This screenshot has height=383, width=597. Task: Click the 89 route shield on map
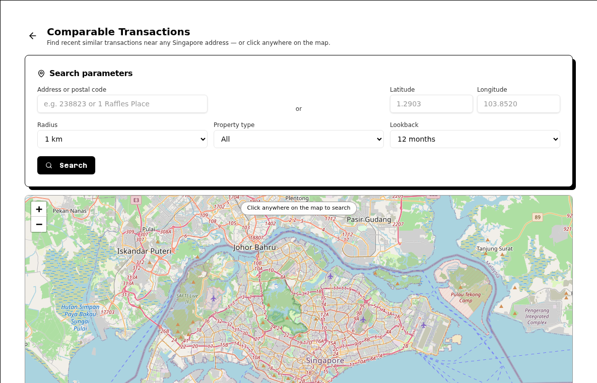pos(537,217)
